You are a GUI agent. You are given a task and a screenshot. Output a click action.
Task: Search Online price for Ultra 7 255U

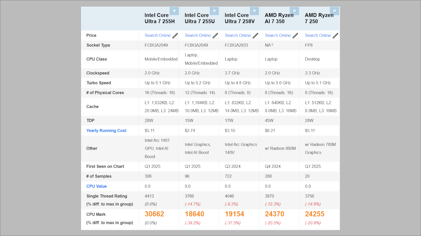click(198, 35)
